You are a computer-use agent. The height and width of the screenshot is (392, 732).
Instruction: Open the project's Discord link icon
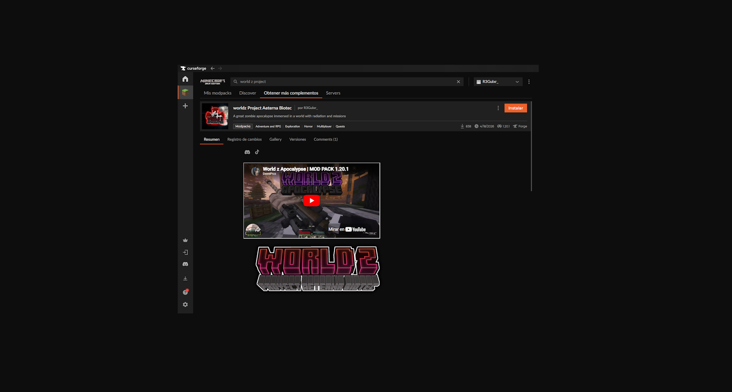pos(247,152)
